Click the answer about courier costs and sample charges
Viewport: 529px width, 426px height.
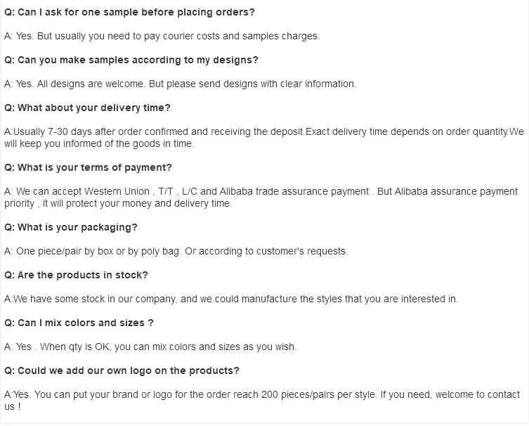tap(162, 36)
